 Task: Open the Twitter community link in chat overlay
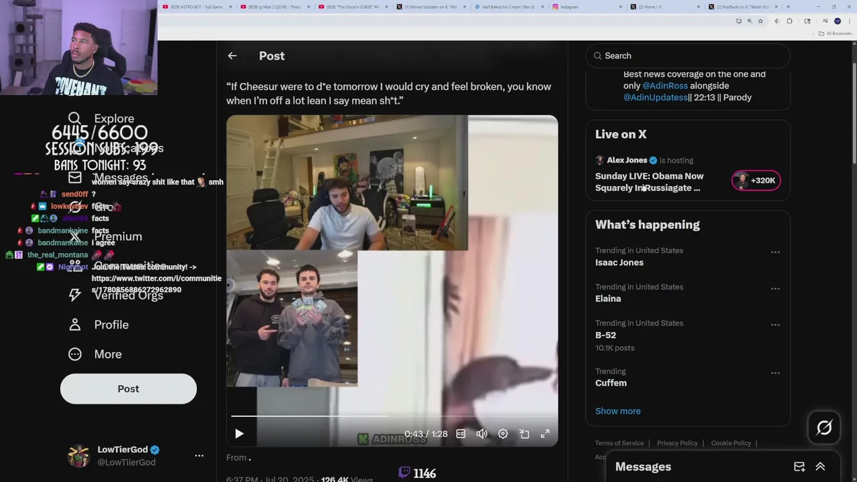point(156,285)
